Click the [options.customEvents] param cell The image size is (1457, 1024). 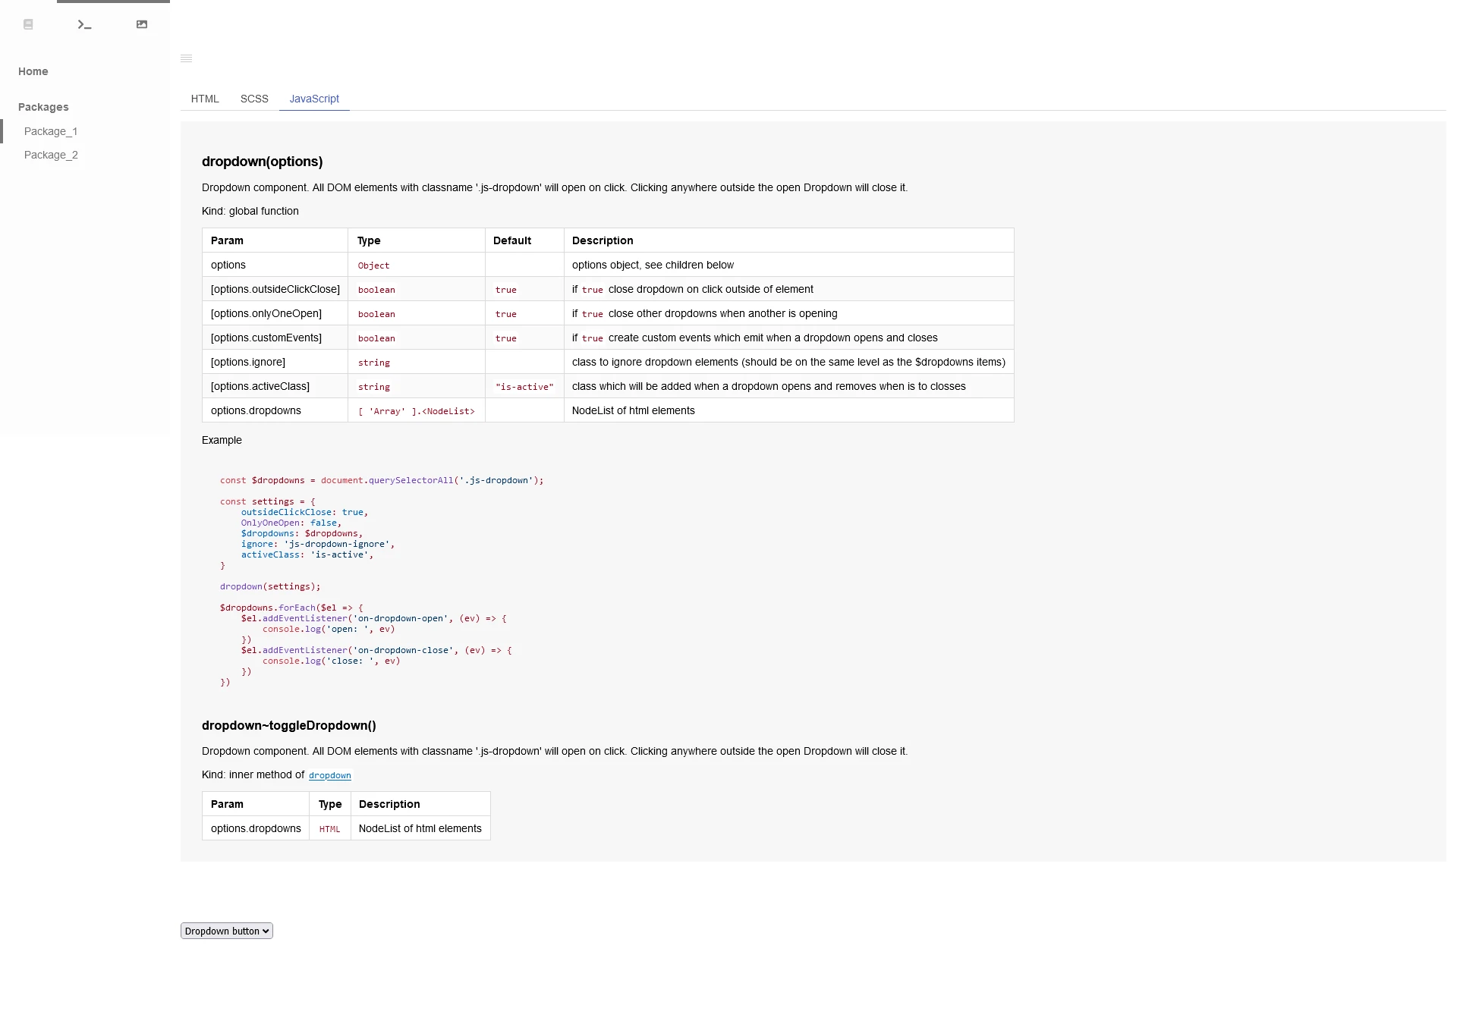click(275, 338)
